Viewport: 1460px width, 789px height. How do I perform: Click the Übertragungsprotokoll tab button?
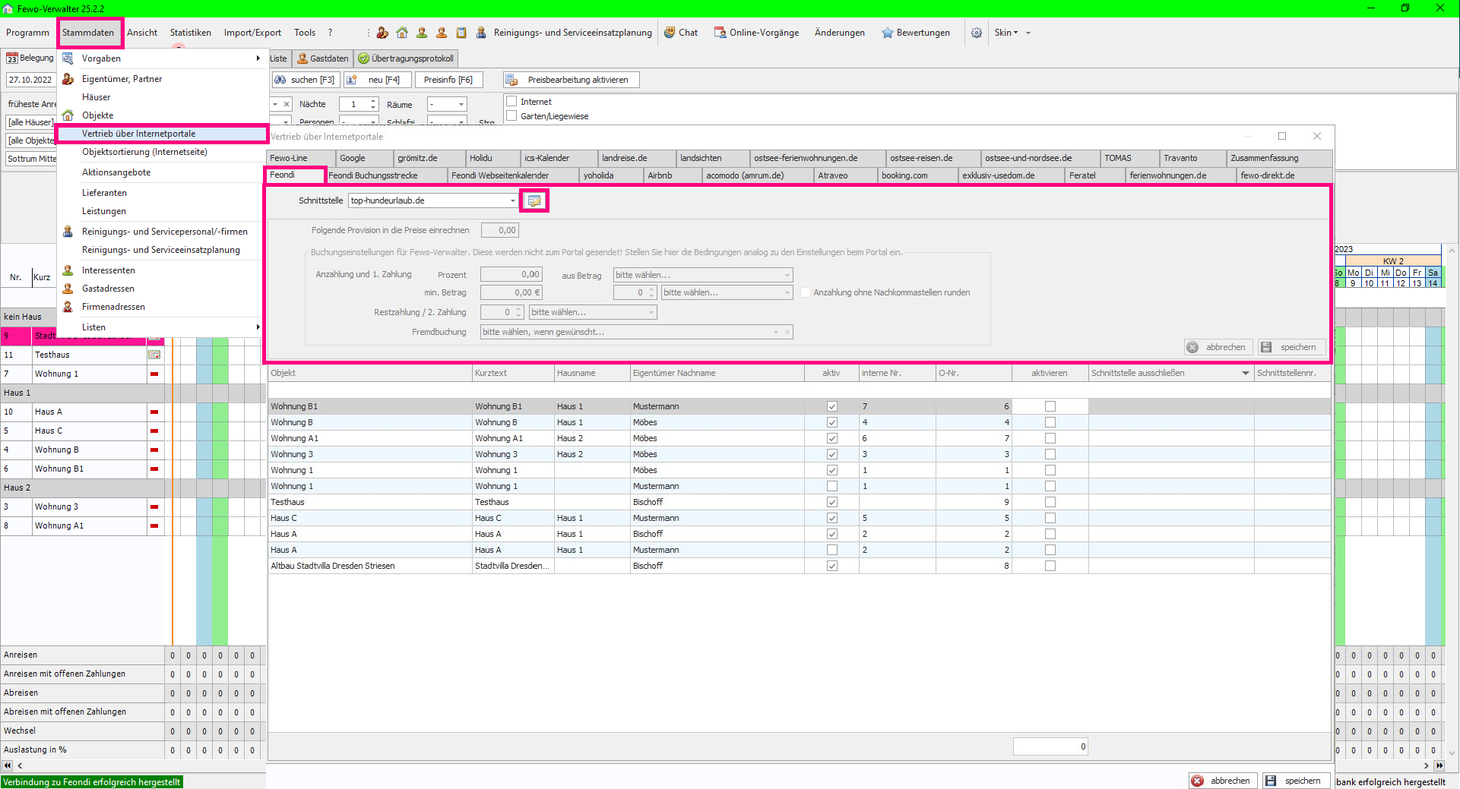click(407, 58)
